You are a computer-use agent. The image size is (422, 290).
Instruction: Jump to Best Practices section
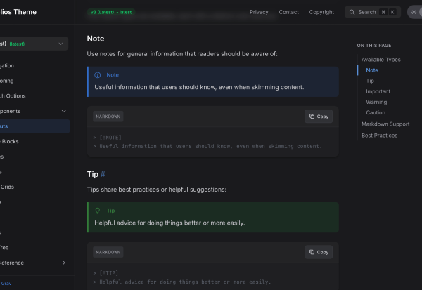[x=380, y=136]
